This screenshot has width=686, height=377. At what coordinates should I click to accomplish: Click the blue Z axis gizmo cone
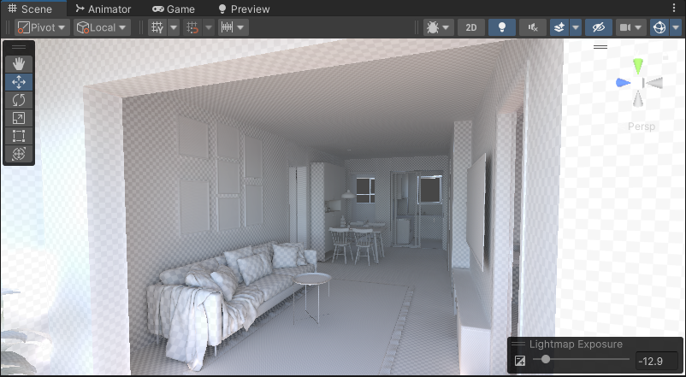[x=623, y=83]
